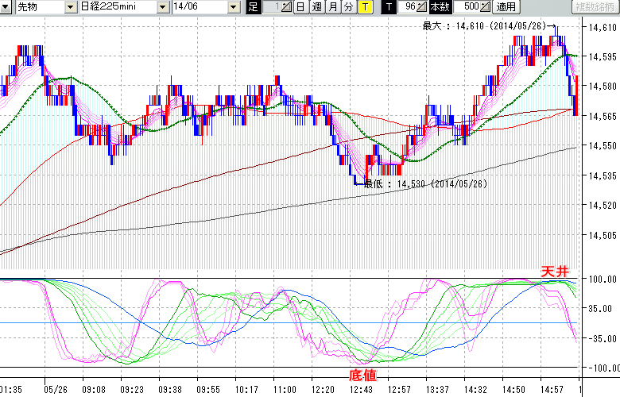
Task: Select minute bars (分) timeframe
Action: coord(348,7)
